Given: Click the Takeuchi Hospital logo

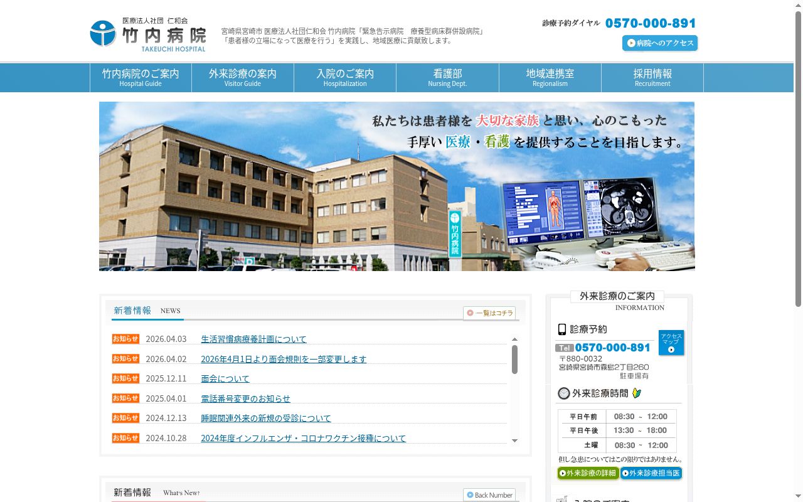Looking at the screenshot, I should (x=148, y=35).
